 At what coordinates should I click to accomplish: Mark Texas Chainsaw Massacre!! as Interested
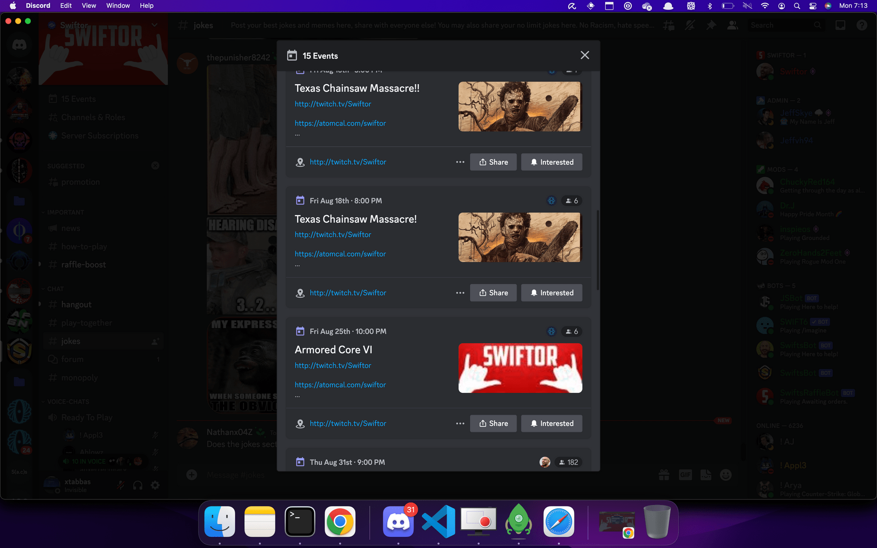(552, 162)
